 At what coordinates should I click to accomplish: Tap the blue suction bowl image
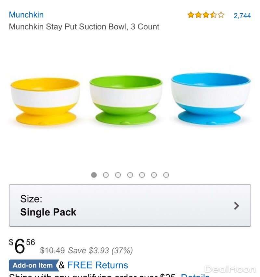point(211,98)
